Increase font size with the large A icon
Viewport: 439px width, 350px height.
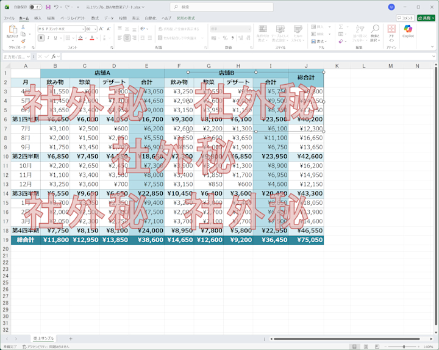pyautogui.click(x=101, y=29)
